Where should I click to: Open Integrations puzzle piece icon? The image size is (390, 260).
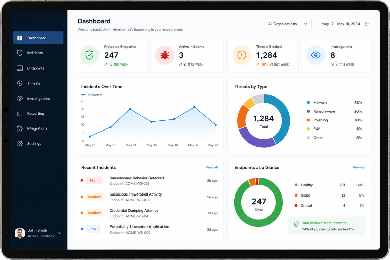[x=20, y=128]
